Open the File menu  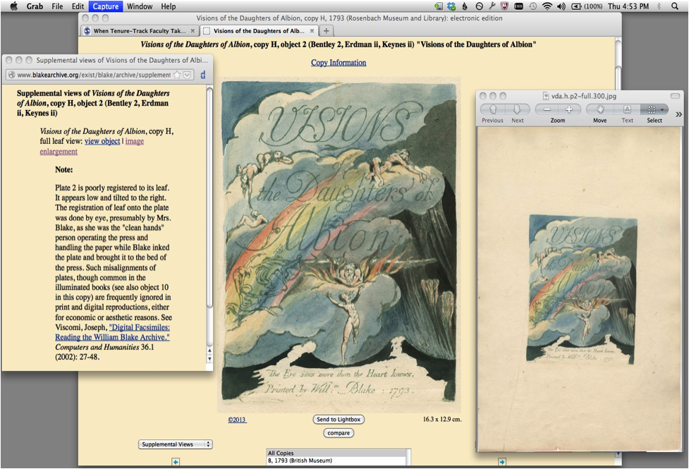[57, 6]
